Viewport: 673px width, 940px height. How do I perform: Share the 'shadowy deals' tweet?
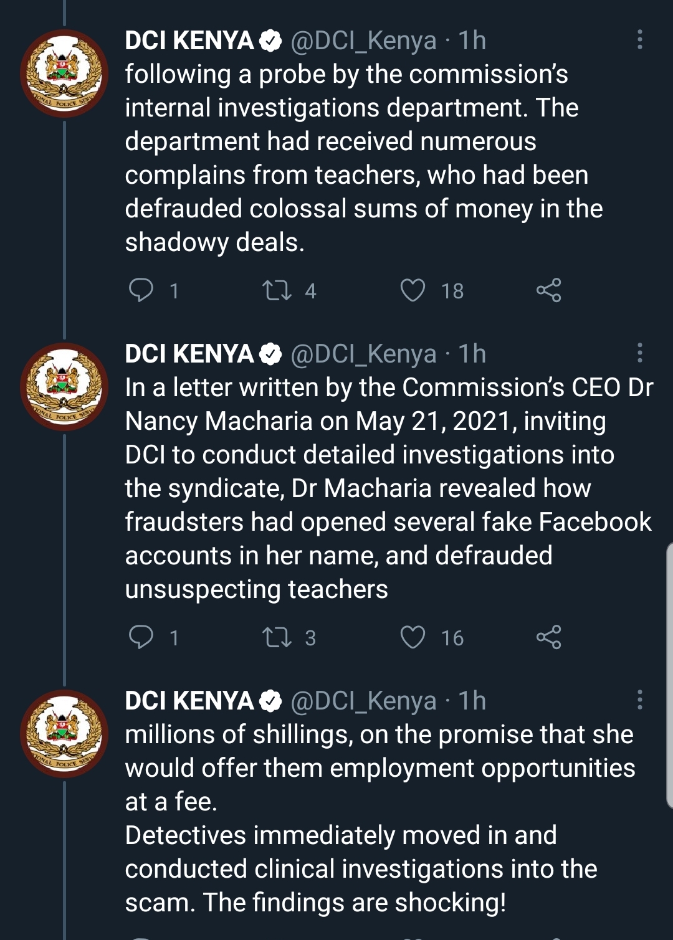(548, 290)
